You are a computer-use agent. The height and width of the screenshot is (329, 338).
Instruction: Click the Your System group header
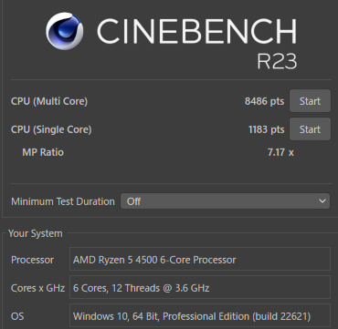[x=36, y=233]
